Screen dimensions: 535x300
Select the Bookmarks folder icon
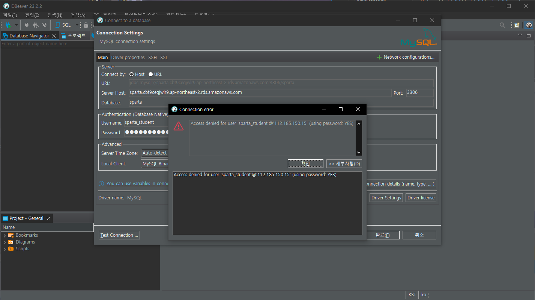tap(11, 235)
